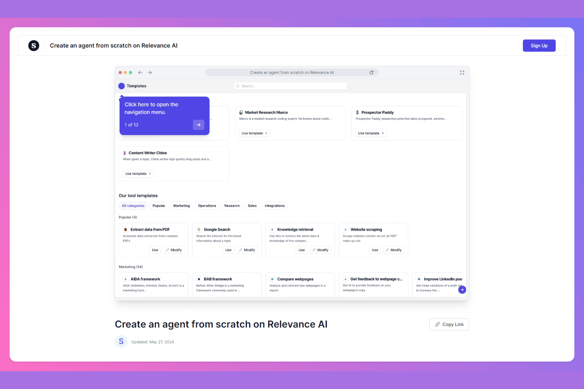
Task: Click Use on Website scraping tool
Action: (x=375, y=250)
